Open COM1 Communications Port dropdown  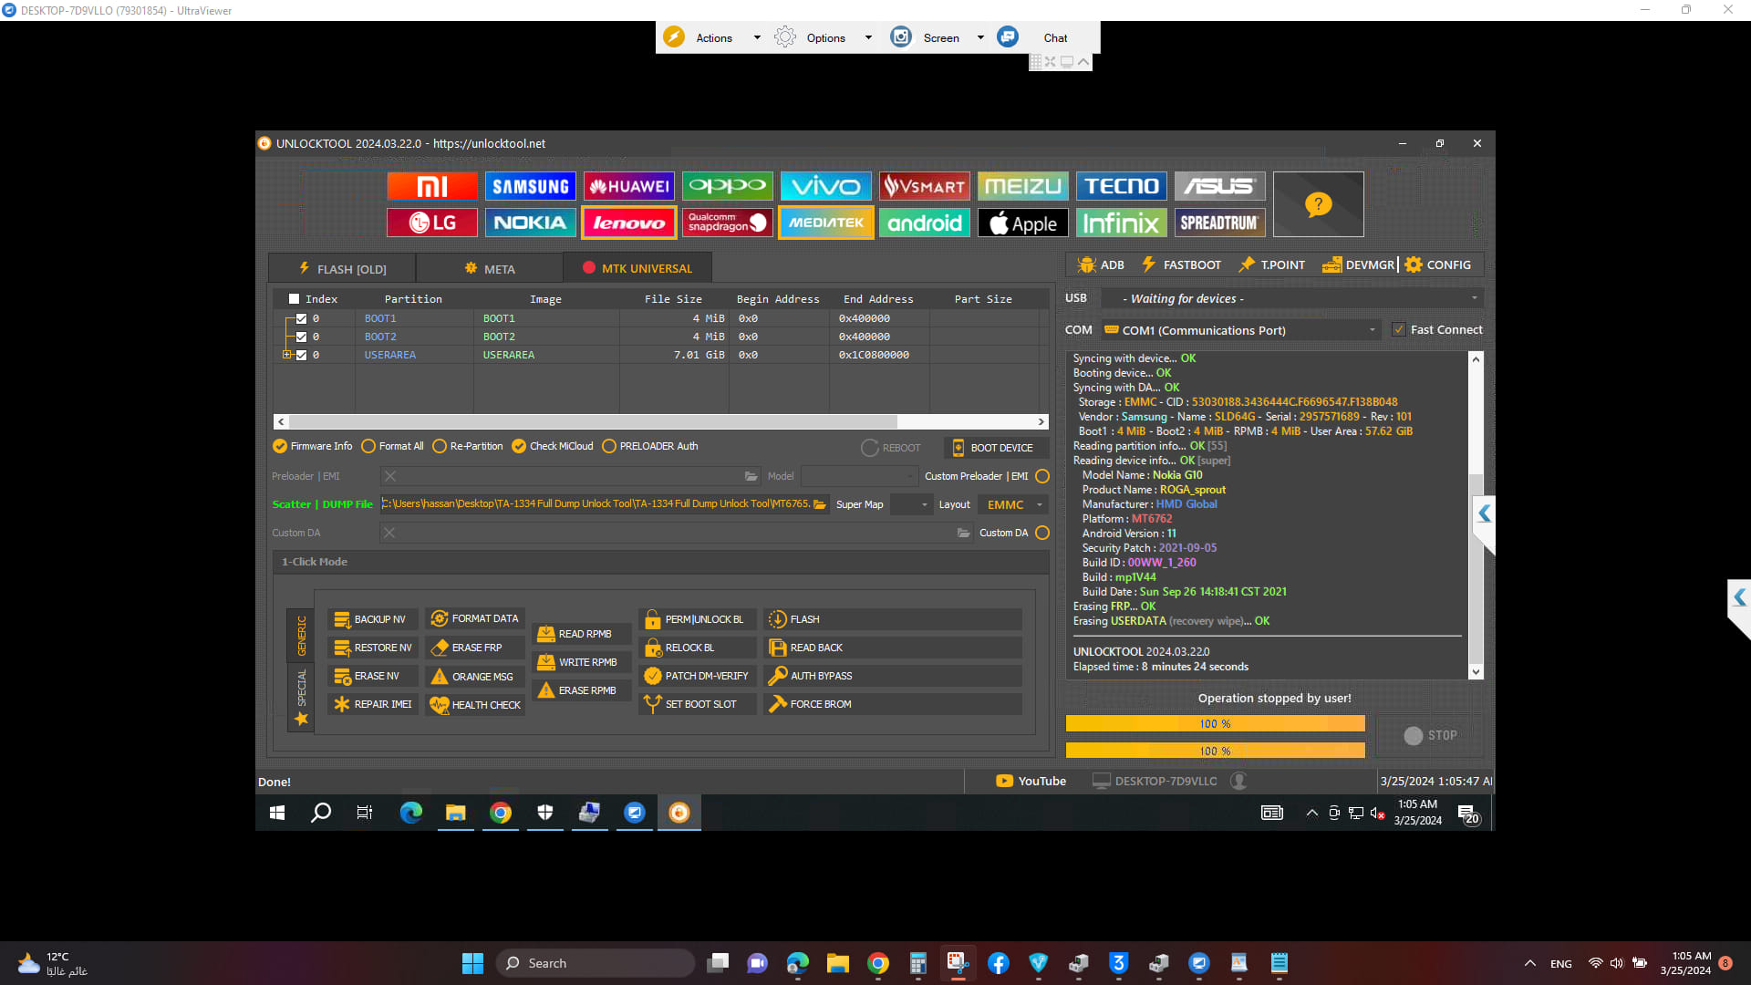1240,330
